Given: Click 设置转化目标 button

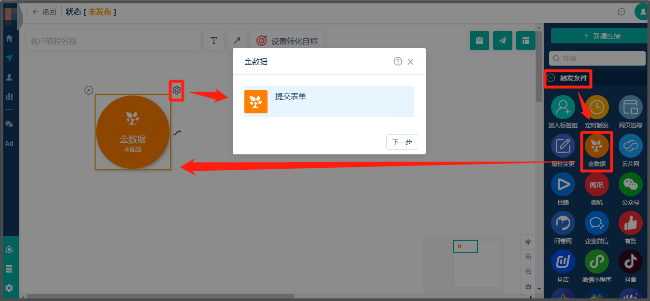Looking at the screenshot, I should point(287,41).
